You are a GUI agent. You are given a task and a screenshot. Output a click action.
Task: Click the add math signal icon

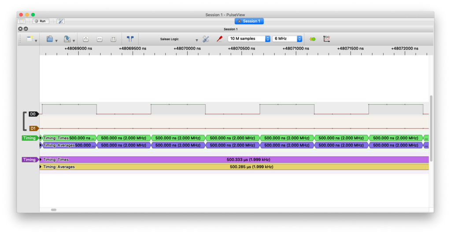327,39
